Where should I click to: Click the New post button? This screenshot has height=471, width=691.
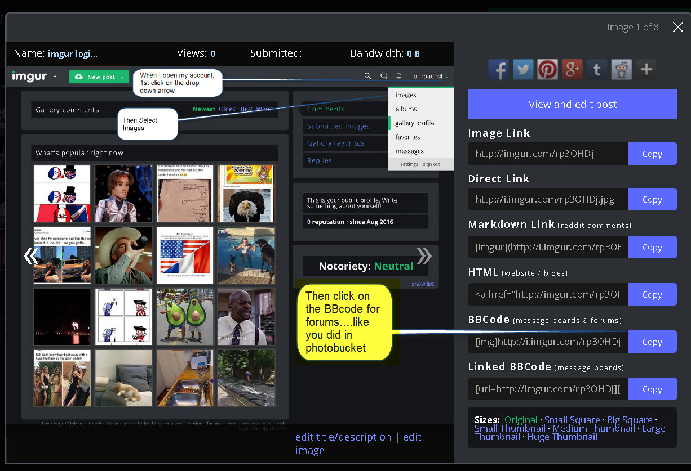tap(99, 77)
